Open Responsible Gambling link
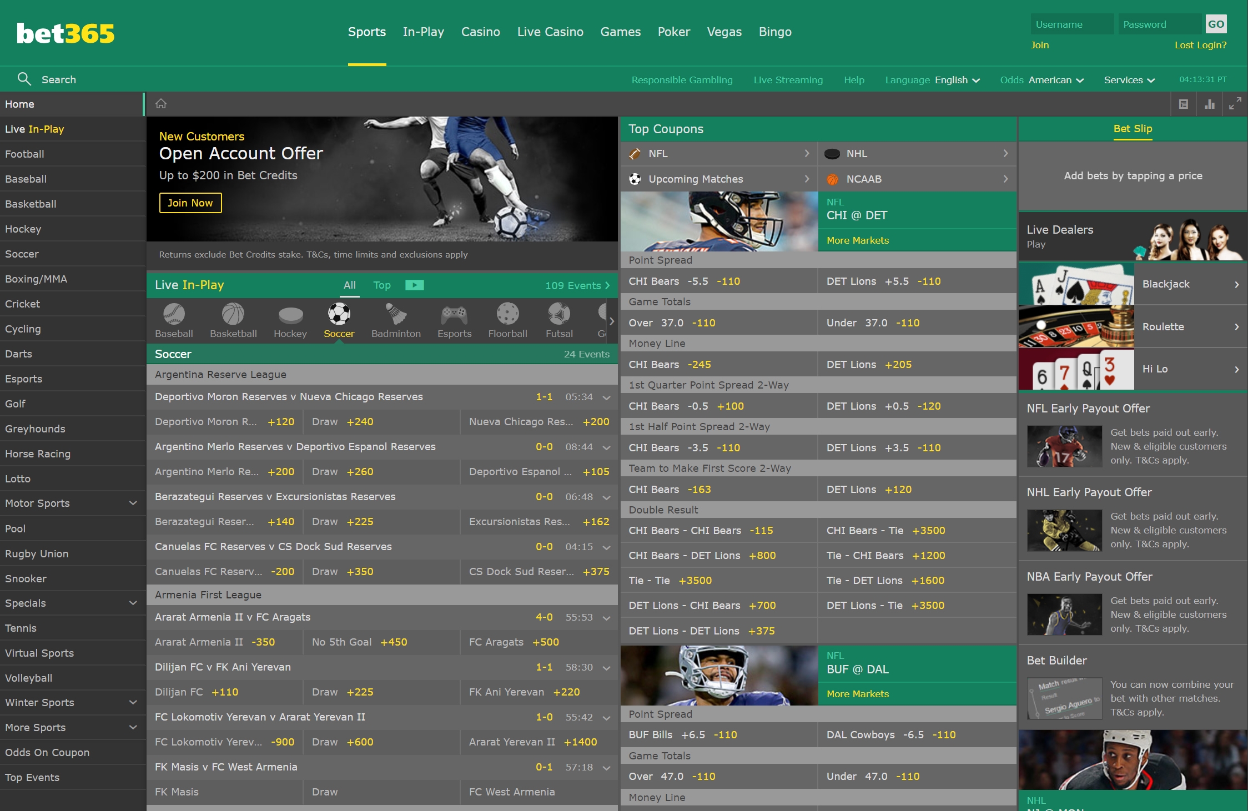The width and height of the screenshot is (1248, 811). pyautogui.click(x=682, y=80)
